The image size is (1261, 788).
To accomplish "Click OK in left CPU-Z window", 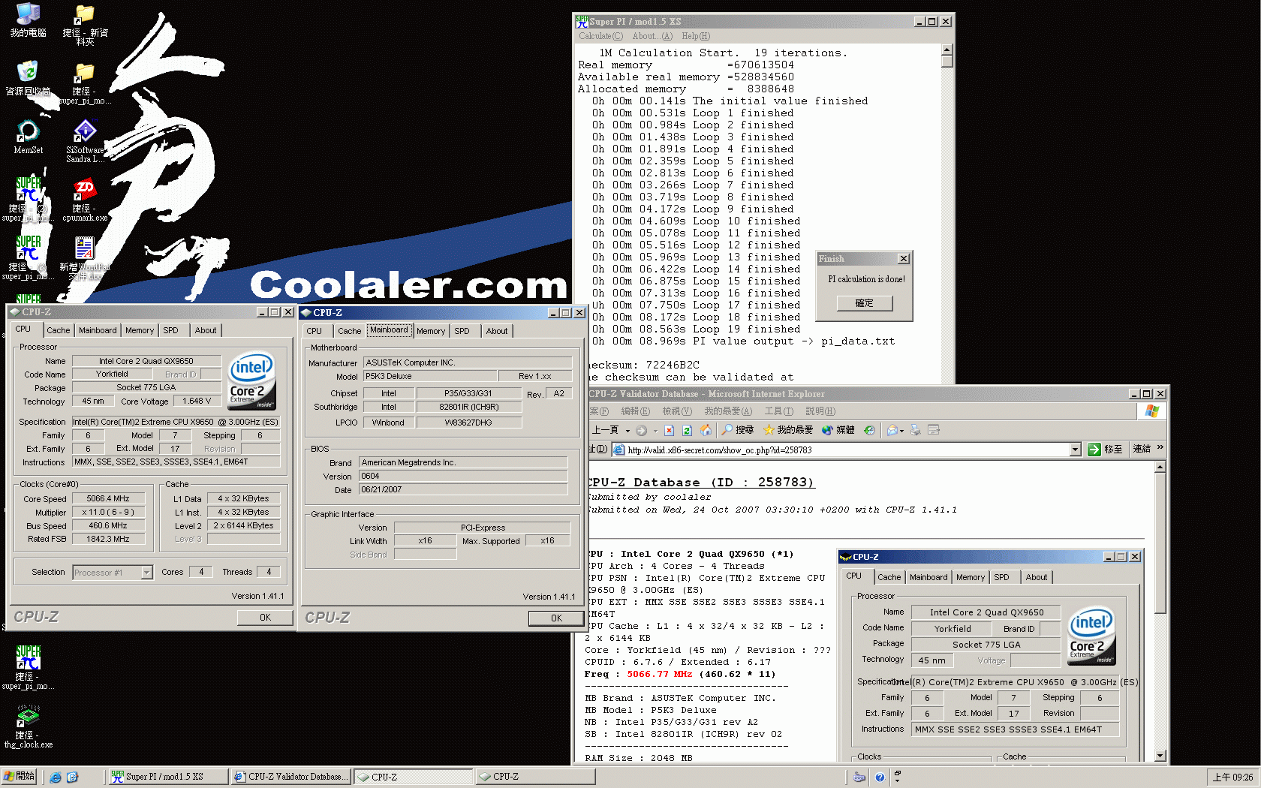I will coord(265,617).
